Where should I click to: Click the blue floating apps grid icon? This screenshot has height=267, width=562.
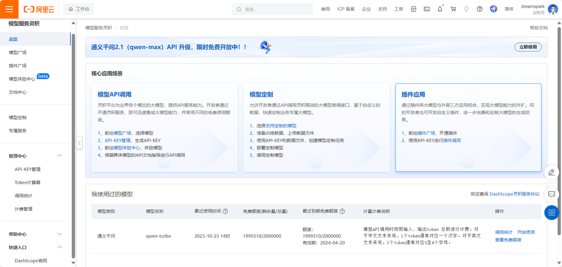click(x=552, y=213)
